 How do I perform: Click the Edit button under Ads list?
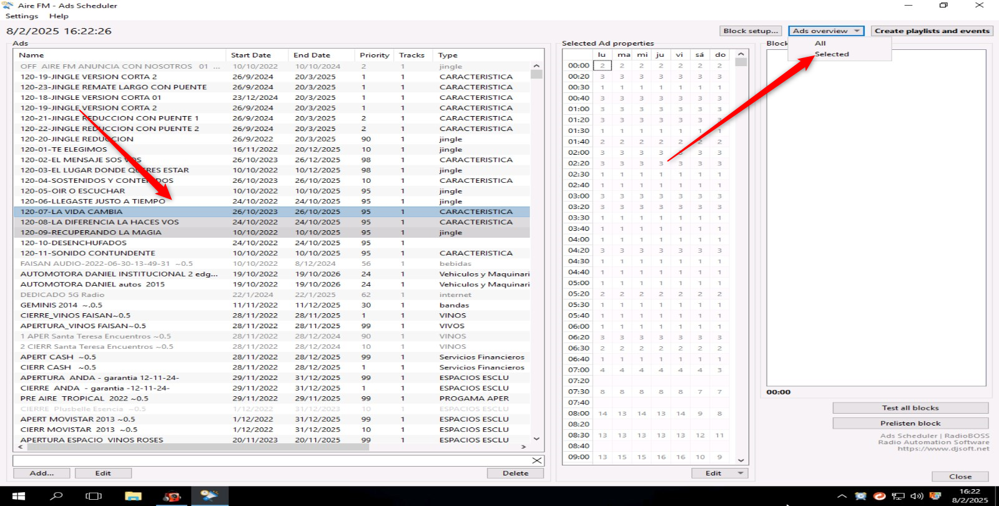(103, 473)
